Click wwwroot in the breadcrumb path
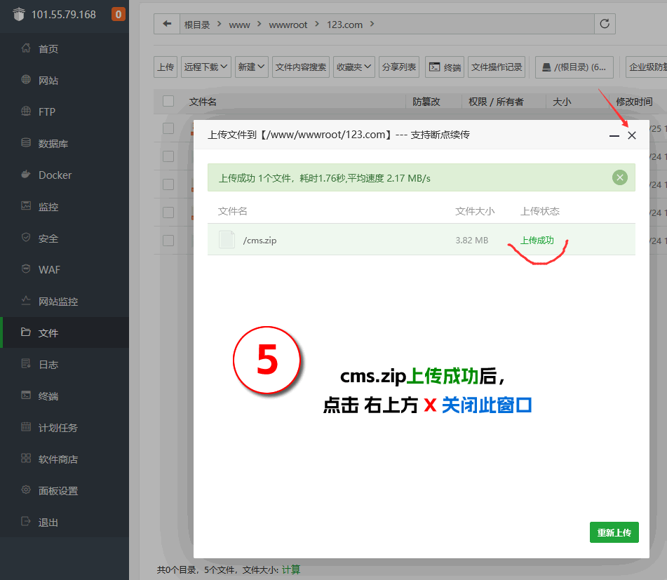Image resolution: width=667 pixels, height=580 pixels. coord(288,25)
